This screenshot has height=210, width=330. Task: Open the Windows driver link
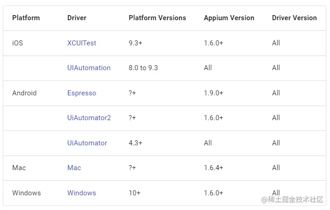click(82, 193)
